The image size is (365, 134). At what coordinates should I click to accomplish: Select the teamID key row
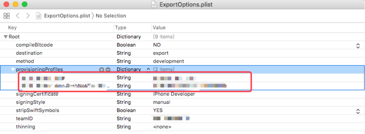click(182, 119)
